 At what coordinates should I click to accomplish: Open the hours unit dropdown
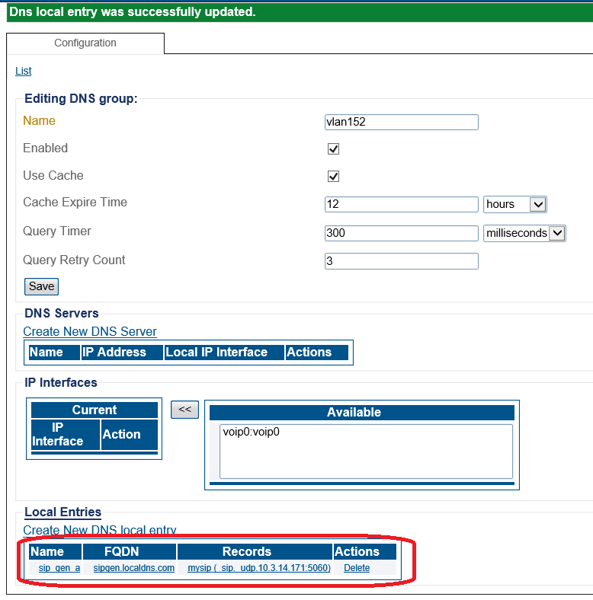(x=515, y=204)
